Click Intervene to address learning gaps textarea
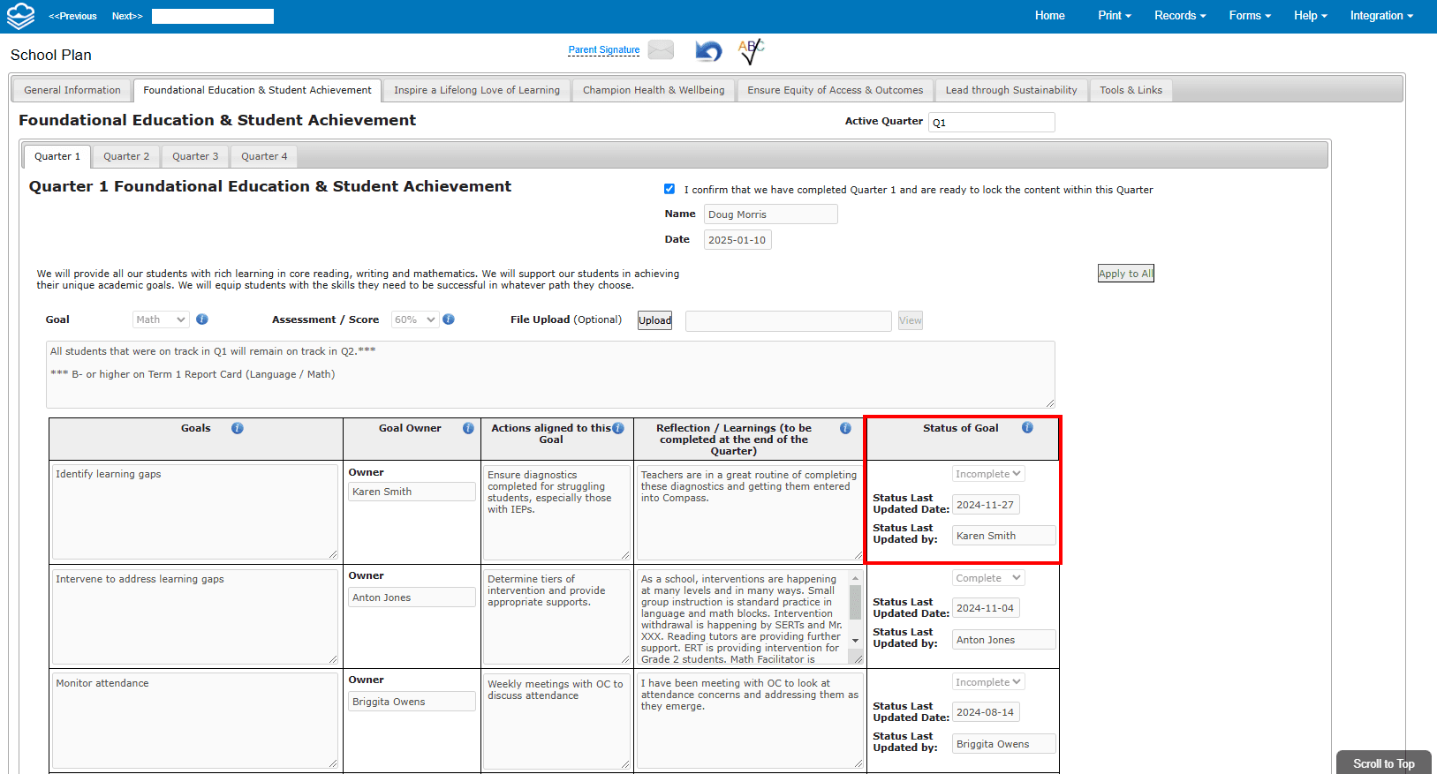The image size is (1437, 774). pyautogui.click(x=194, y=616)
